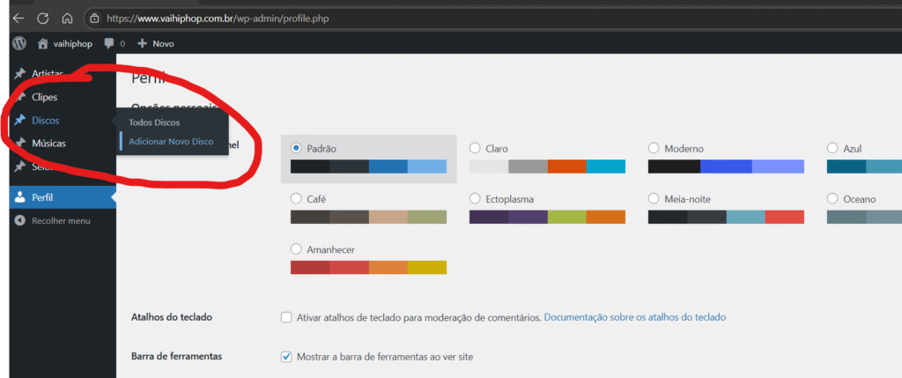Image resolution: width=902 pixels, height=378 pixels.
Task: Click the browser home icon
Action: (x=67, y=18)
